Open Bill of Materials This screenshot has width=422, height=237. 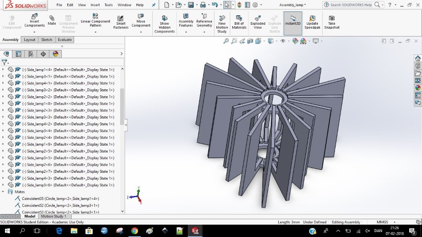(239, 23)
